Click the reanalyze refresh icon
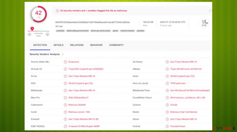The width and height of the screenshot is (237, 132). coord(210,11)
